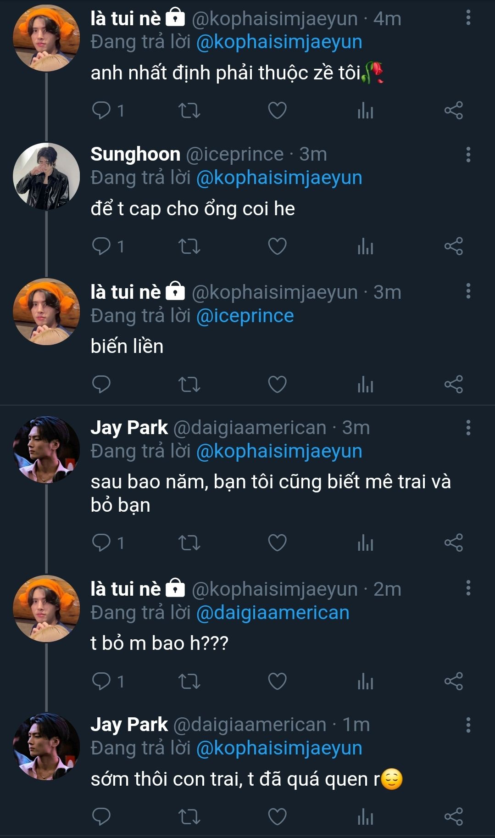Open more options for Sunghoon's tweet

[468, 155]
